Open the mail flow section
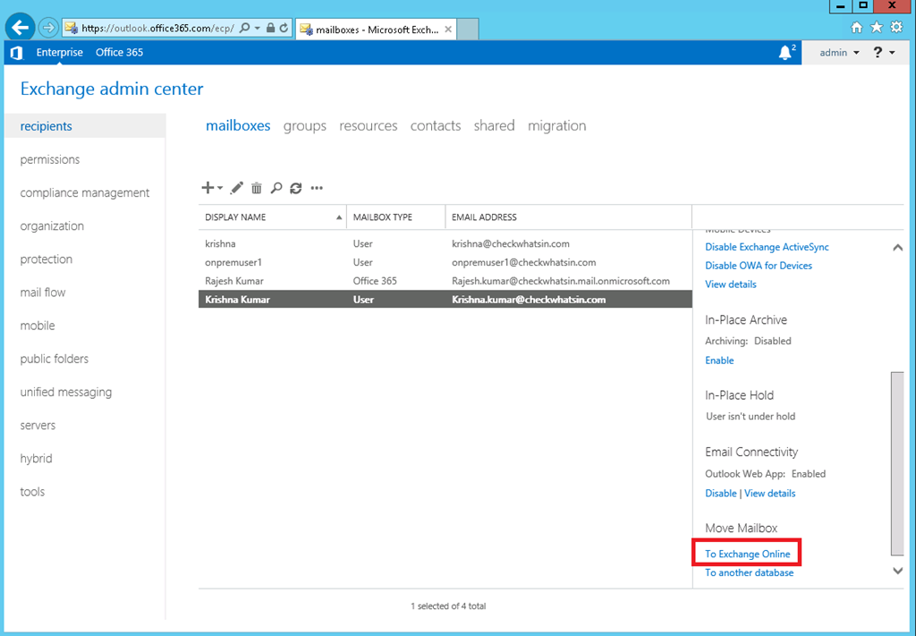 point(43,293)
